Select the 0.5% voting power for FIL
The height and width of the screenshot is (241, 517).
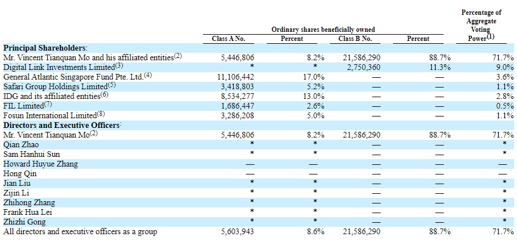coord(506,106)
